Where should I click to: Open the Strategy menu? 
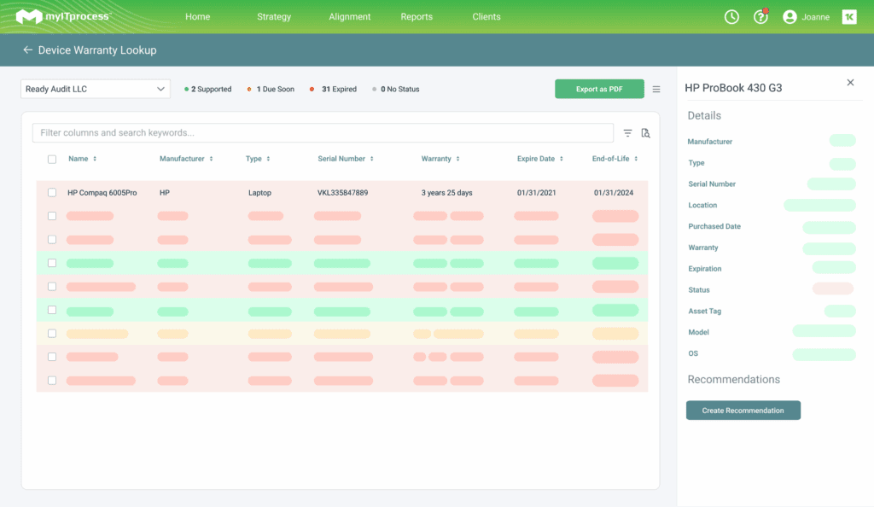[x=274, y=17]
